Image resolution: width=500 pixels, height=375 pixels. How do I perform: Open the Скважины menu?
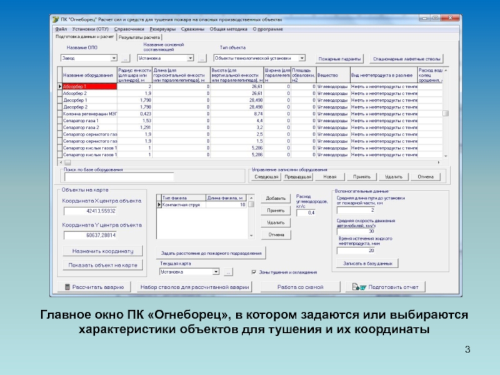click(x=192, y=29)
